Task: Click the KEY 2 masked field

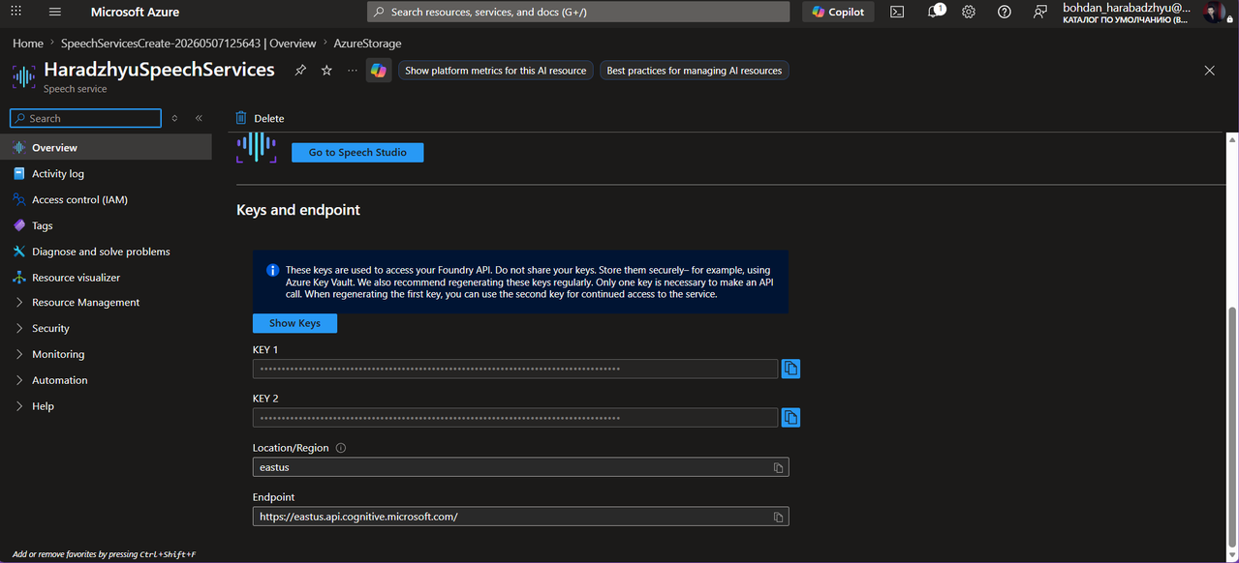Action: click(515, 417)
